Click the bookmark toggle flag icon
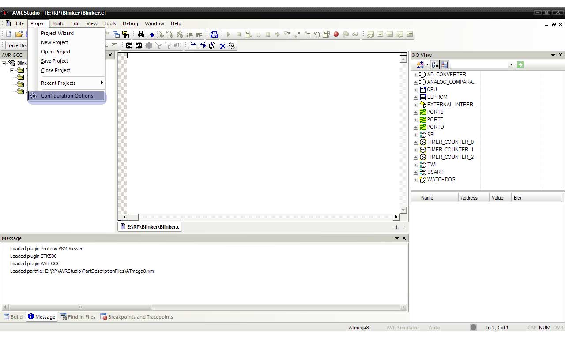This screenshot has height=339, width=565. click(151, 34)
